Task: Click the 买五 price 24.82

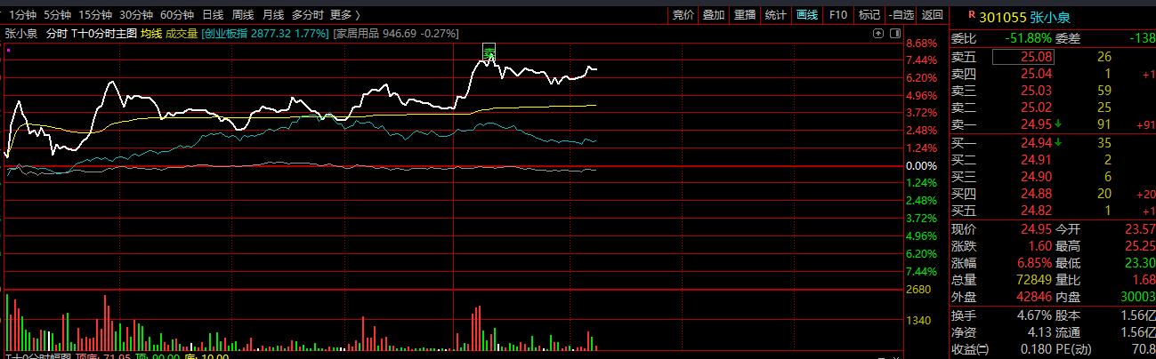Action: (x=1037, y=211)
